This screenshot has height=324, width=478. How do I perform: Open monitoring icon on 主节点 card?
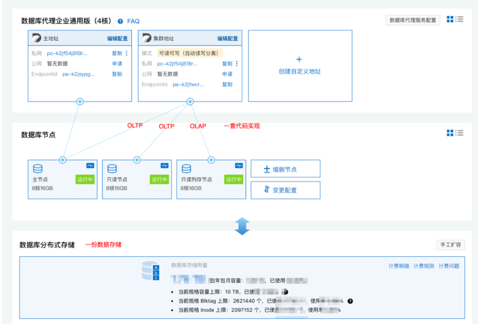click(x=90, y=166)
